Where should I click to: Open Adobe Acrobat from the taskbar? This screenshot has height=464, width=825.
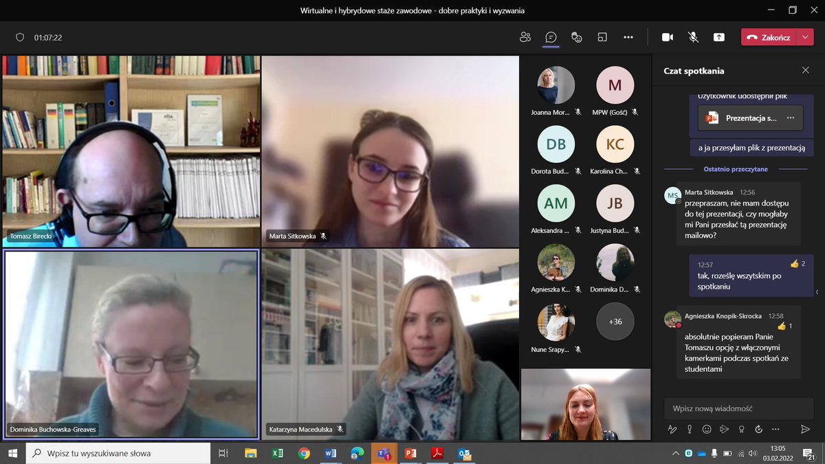tap(437, 453)
